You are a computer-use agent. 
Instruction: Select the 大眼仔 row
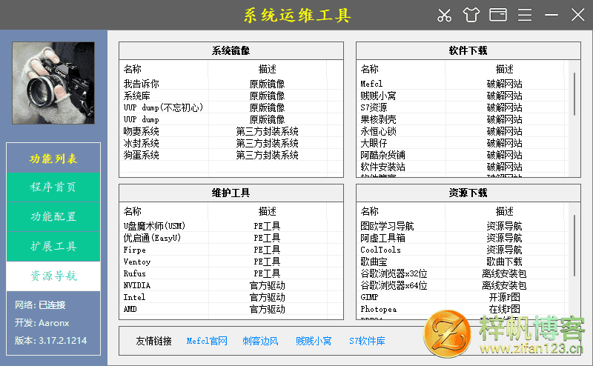pos(460,143)
